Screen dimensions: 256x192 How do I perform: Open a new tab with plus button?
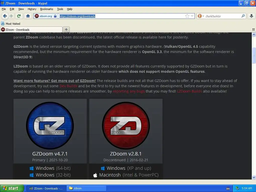[x=66, y=29]
